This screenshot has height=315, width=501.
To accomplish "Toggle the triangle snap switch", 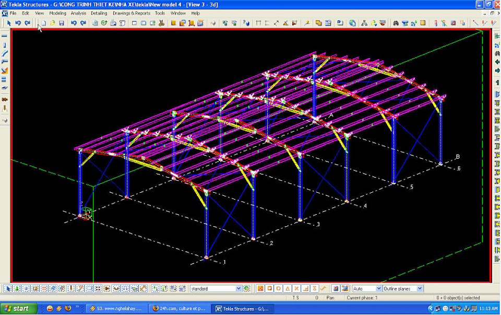I will click(x=288, y=288).
